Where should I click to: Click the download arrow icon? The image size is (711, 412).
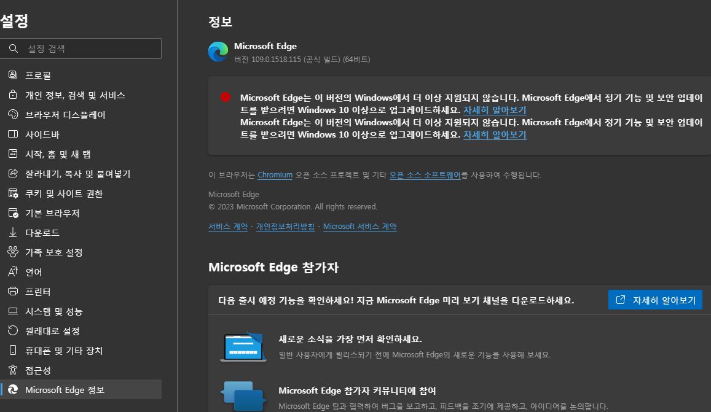13,232
